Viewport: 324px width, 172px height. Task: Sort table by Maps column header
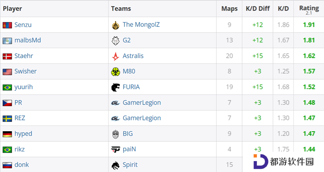point(229,8)
